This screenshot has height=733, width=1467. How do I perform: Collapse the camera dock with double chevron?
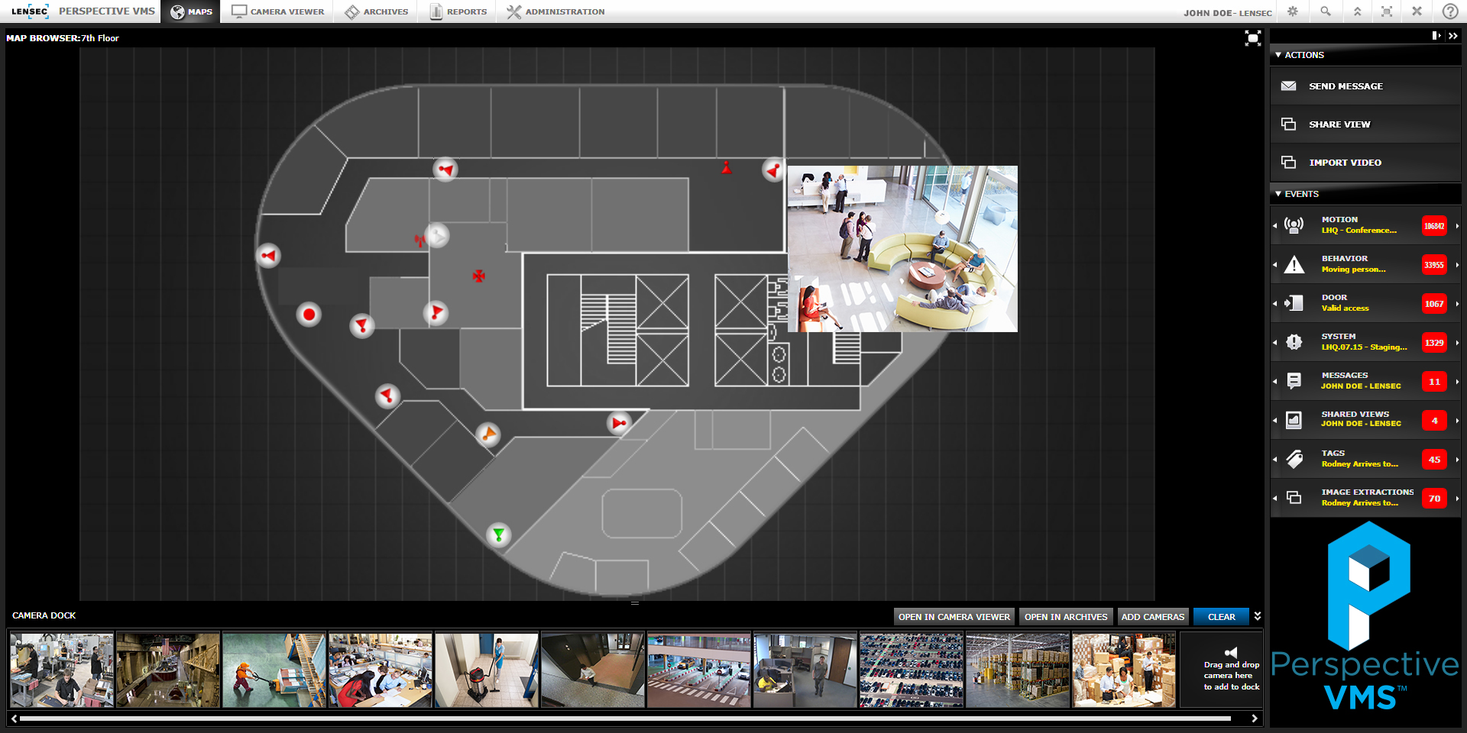(x=1257, y=616)
